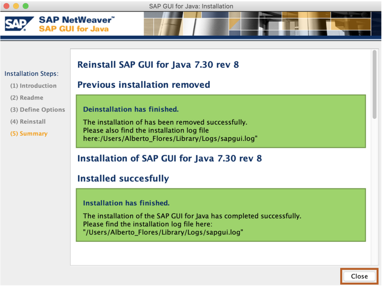Click the SAP logo in the header

[x=19, y=24]
